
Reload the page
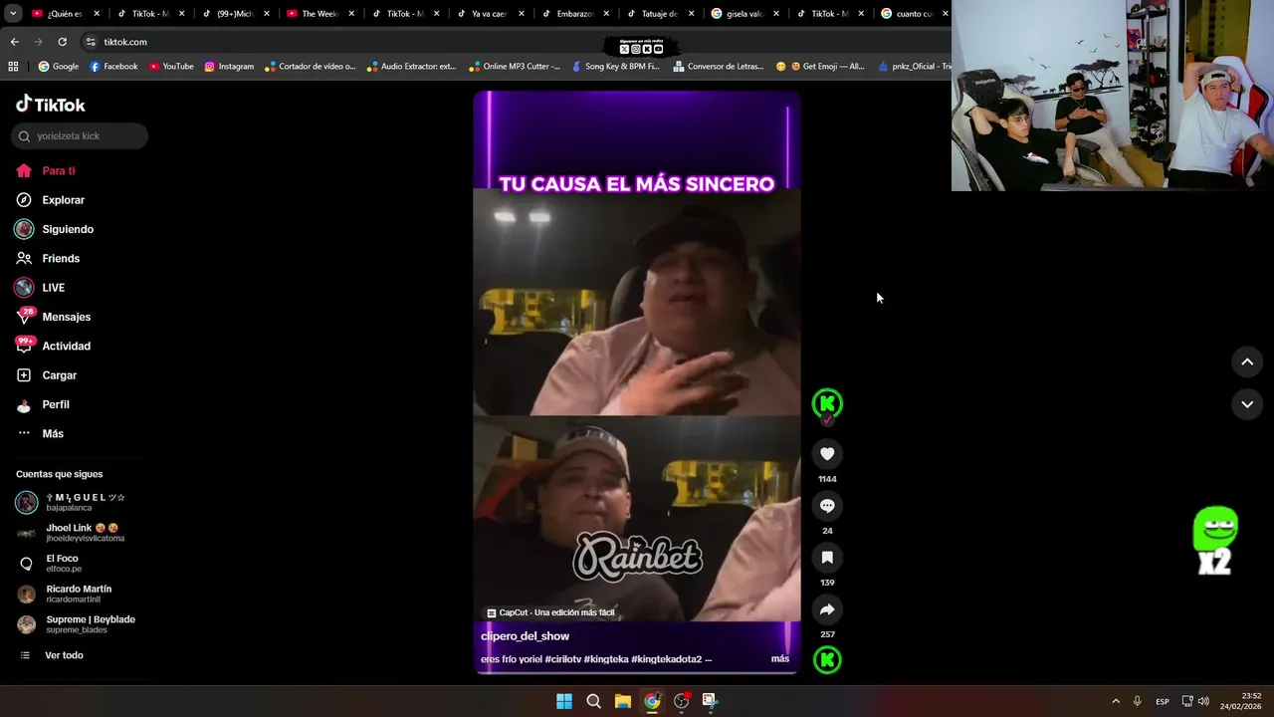pyautogui.click(x=62, y=42)
